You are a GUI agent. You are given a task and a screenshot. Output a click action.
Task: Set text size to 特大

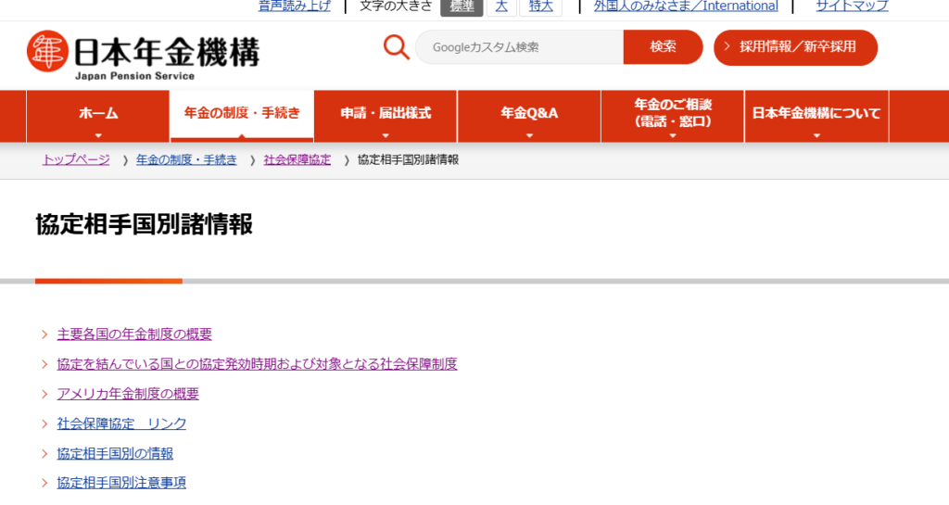[540, 6]
